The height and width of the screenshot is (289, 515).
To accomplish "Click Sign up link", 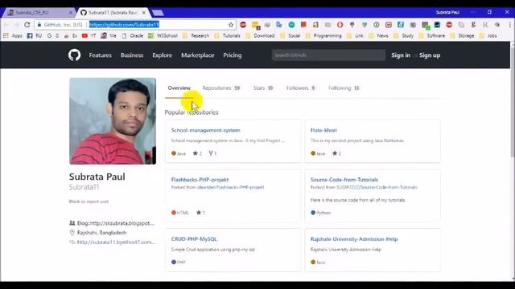I will coord(430,55).
